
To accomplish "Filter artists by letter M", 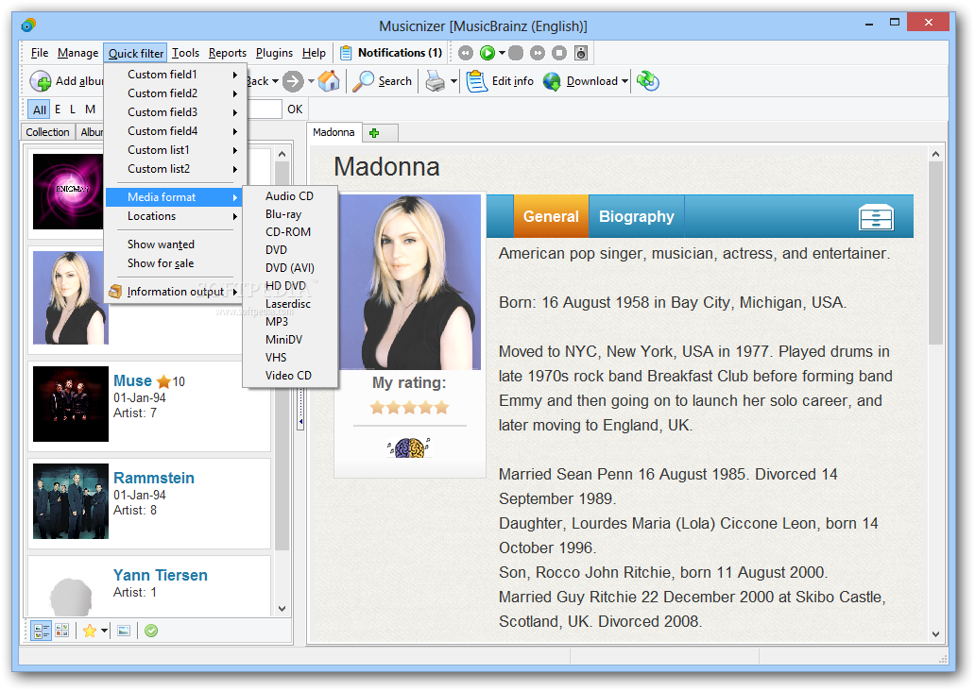I will pos(90,110).
